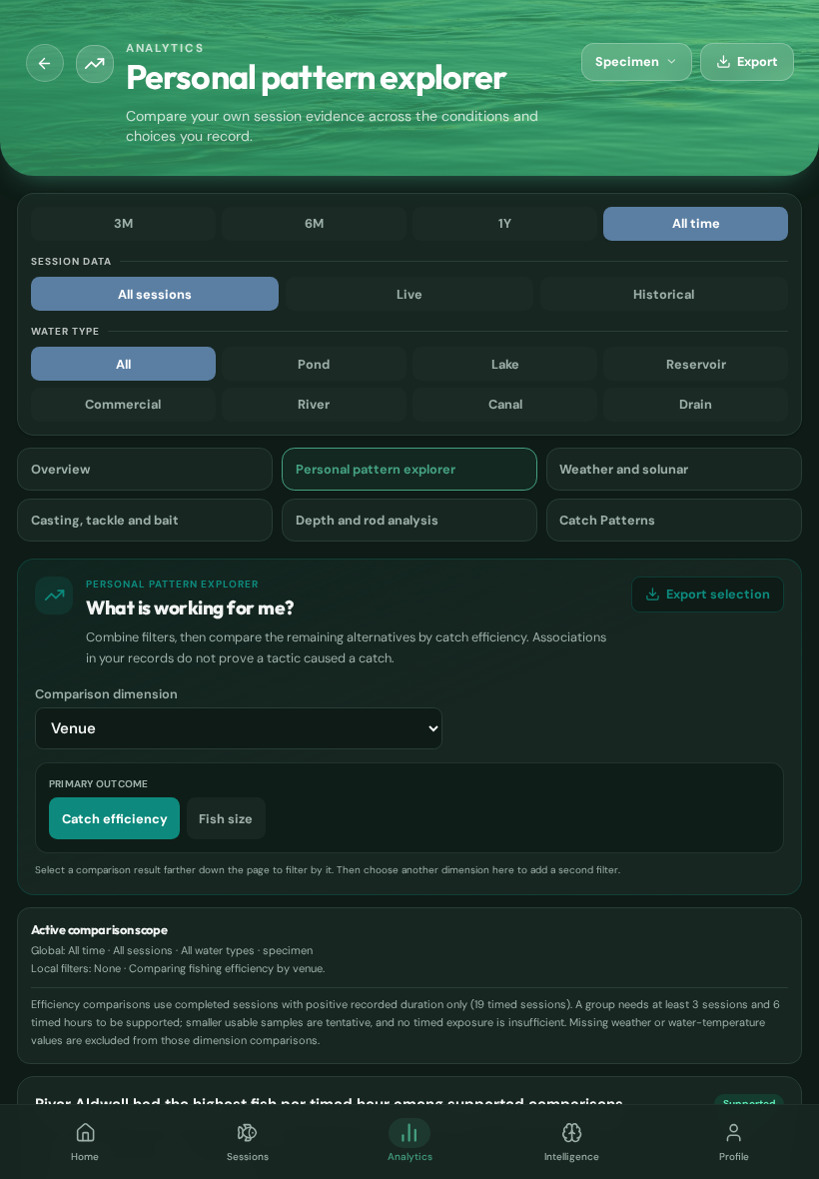This screenshot has width=819, height=1179.
Task: Select the All time range
Action: tap(696, 224)
